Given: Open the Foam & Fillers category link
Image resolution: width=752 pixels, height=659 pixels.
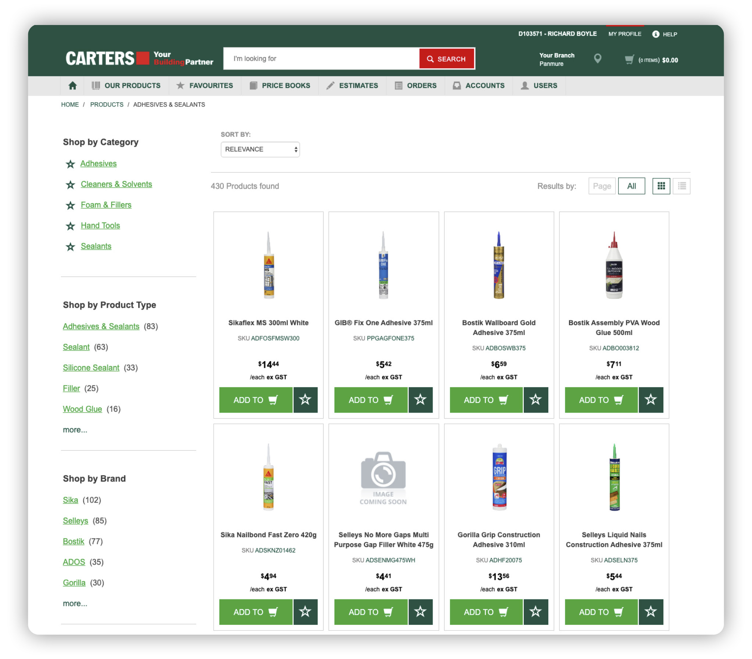Looking at the screenshot, I should (106, 205).
